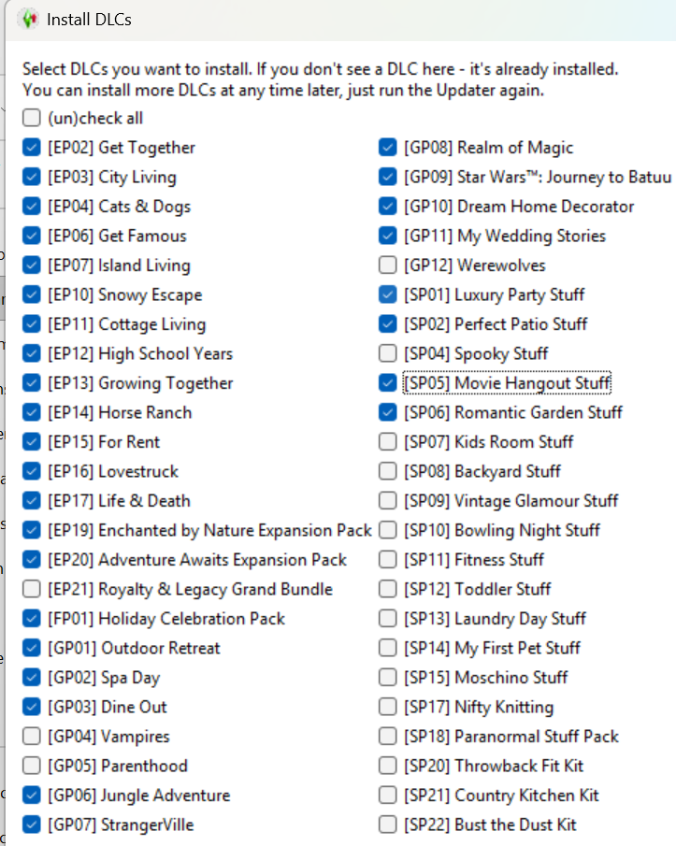This screenshot has width=676, height=846.
Task: Uncheck [EP16] Lovestruck
Action: tap(31, 471)
